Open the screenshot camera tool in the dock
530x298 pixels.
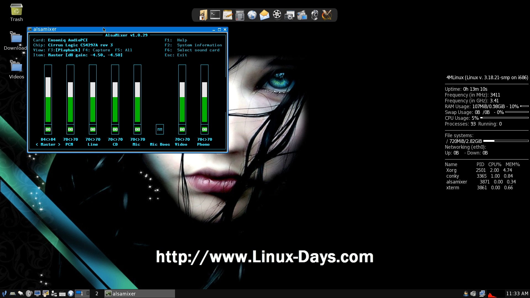(289, 15)
